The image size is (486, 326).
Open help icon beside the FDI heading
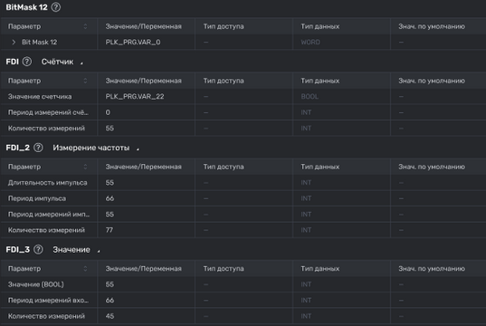[27, 62]
